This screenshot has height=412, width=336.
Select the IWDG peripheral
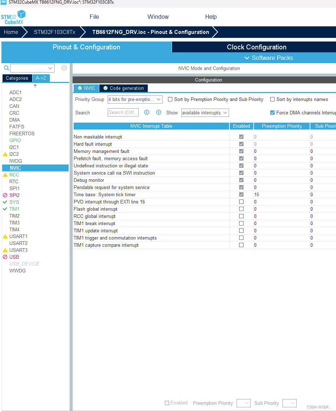[16, 161]
